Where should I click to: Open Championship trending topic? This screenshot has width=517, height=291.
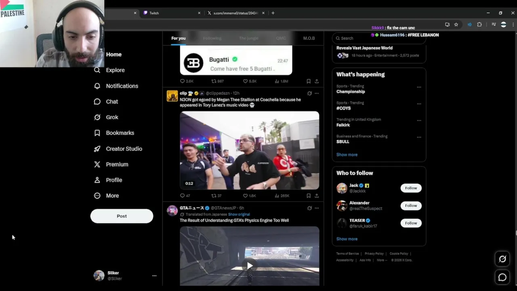[351, 92]
